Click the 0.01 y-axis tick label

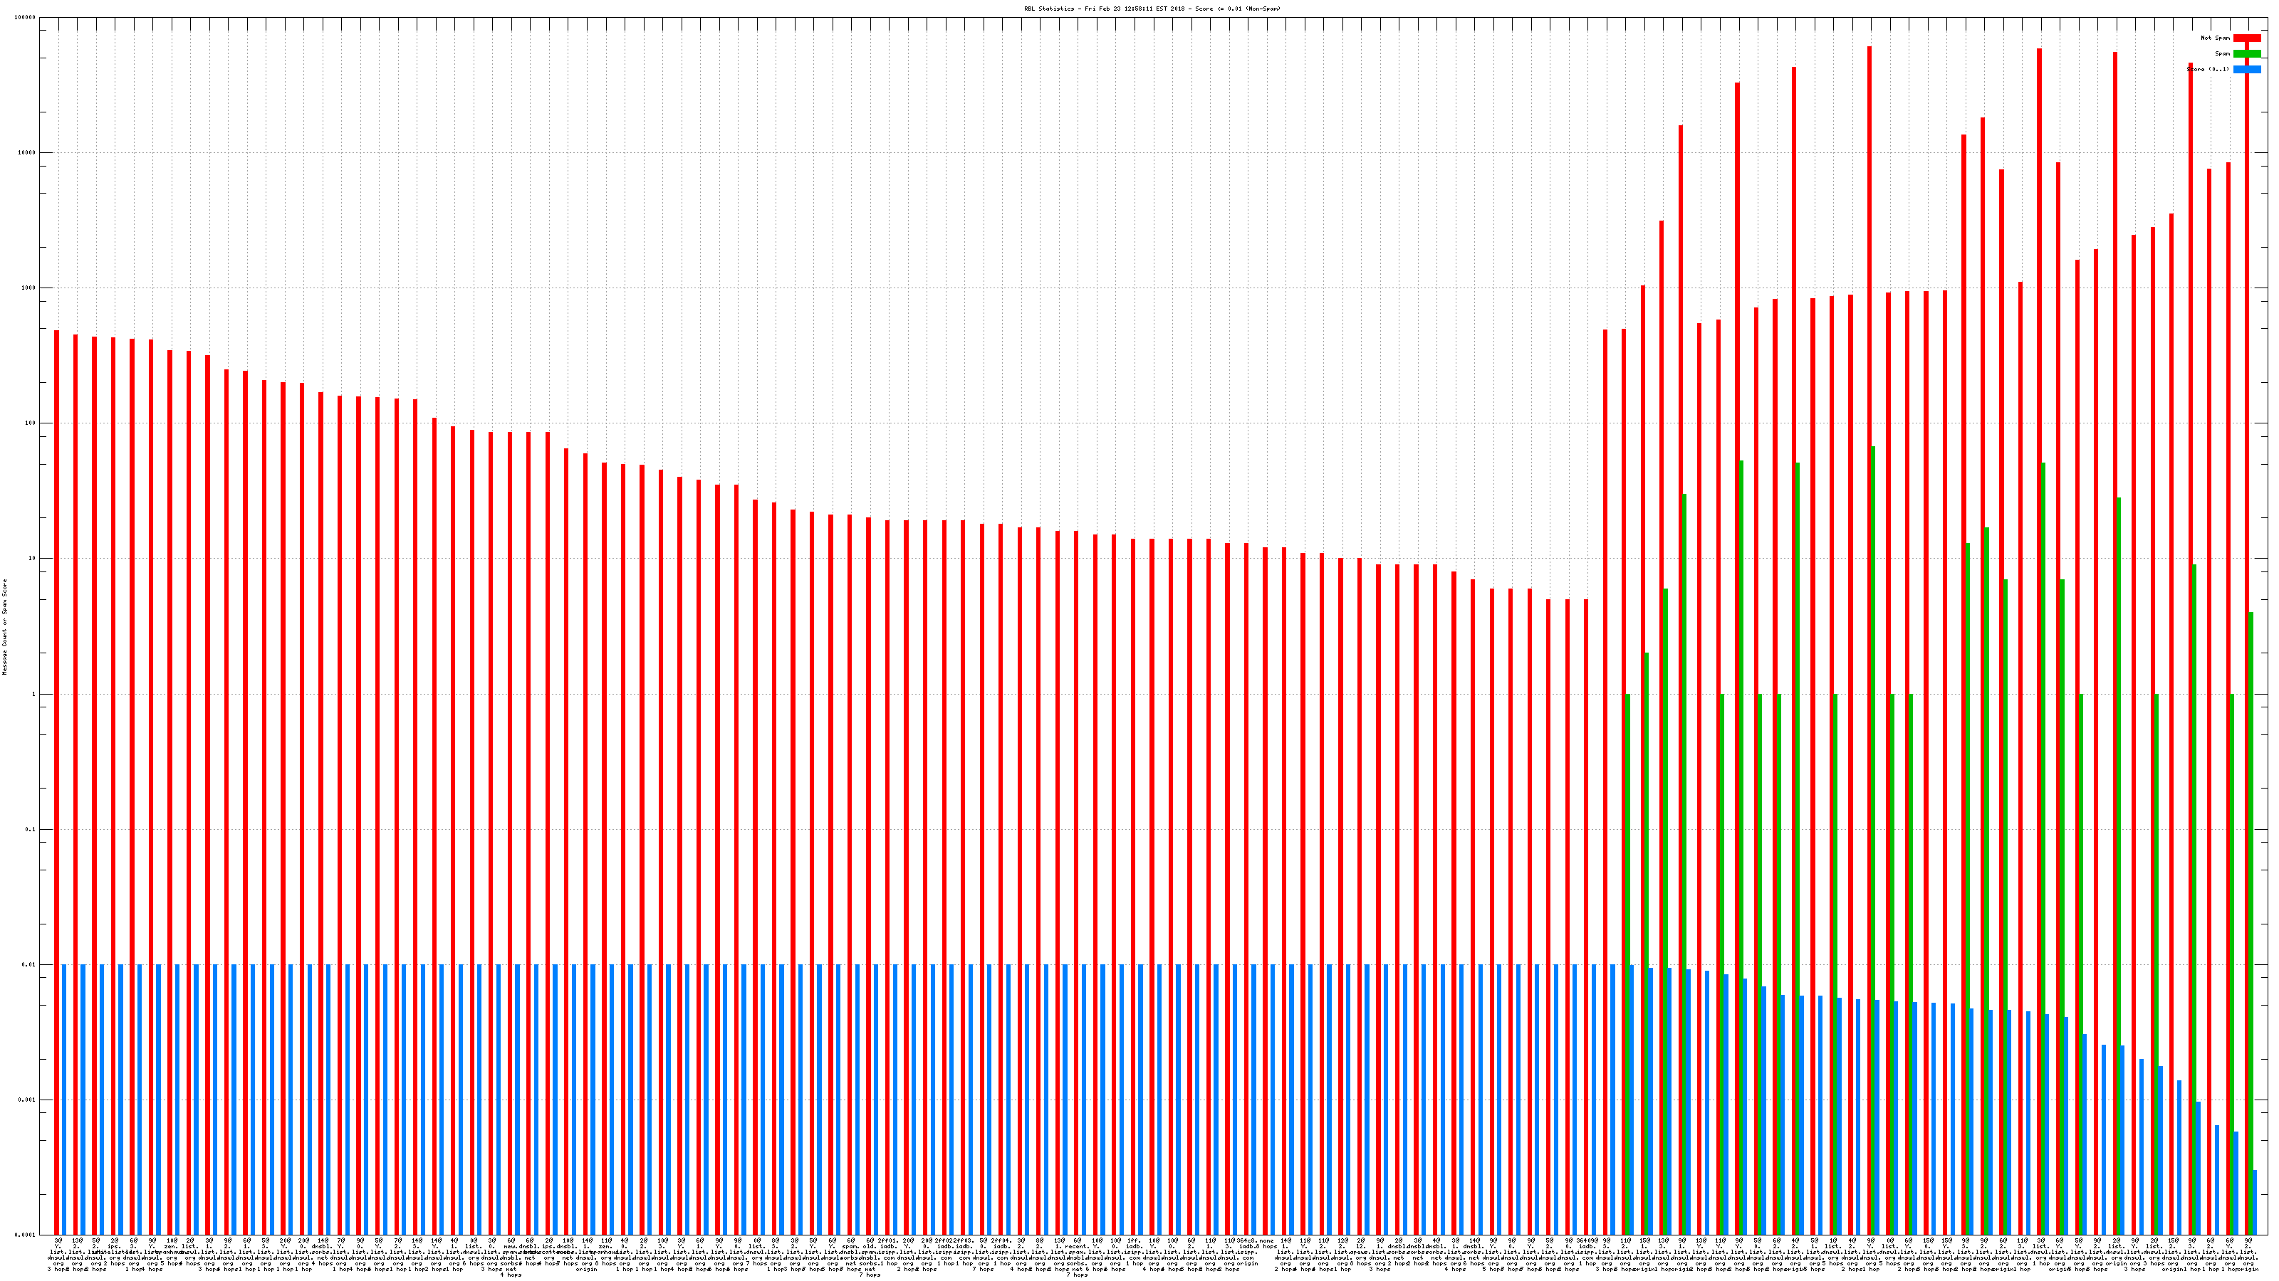click(x=28, y=964)
